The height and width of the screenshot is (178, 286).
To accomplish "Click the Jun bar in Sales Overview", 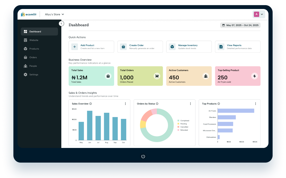I will click(90, 125).
